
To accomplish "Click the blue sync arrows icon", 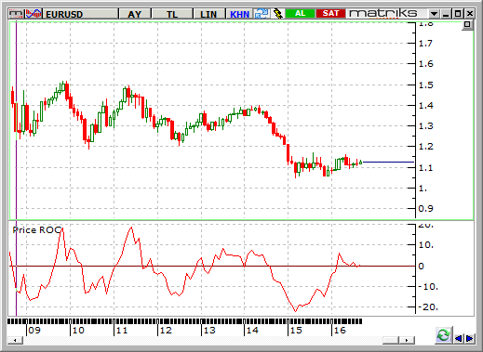I will pos(262,14).
